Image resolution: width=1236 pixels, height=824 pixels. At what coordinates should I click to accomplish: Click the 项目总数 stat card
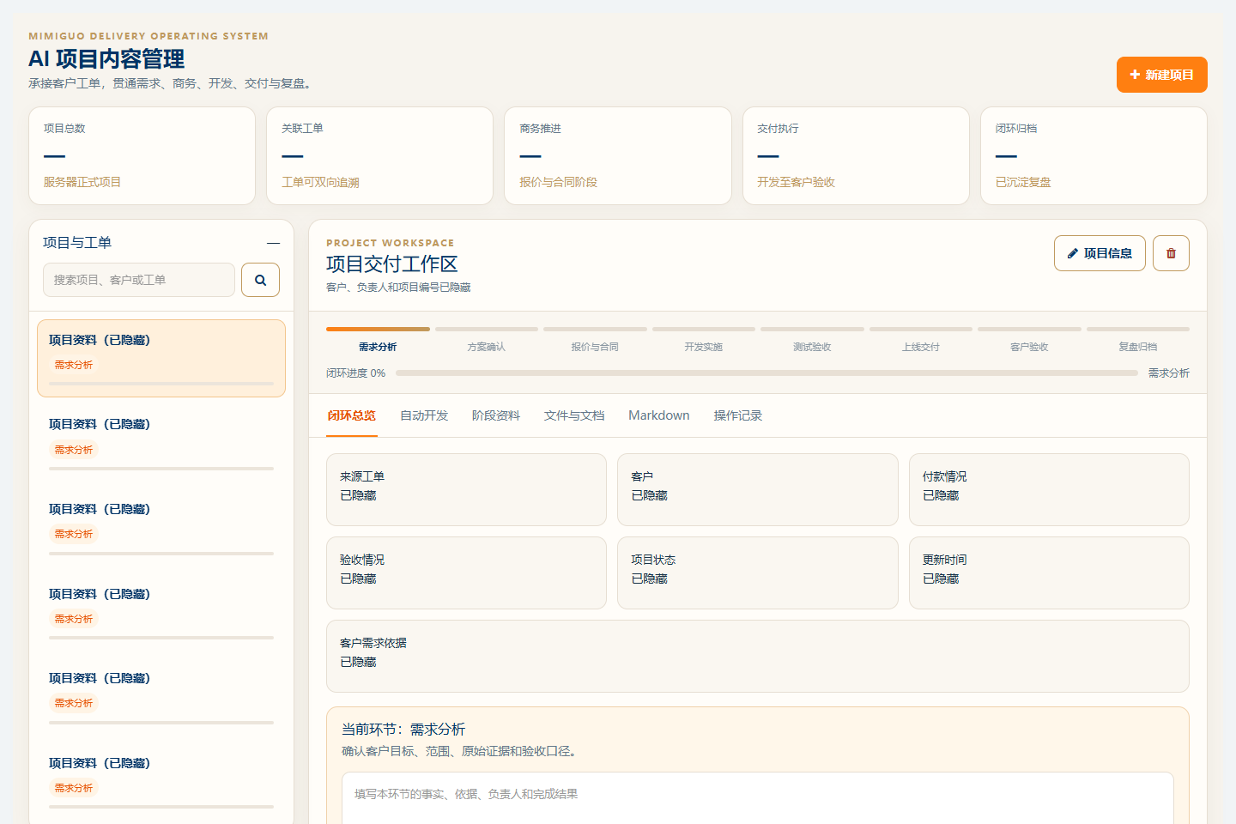(x=142, y=156)
